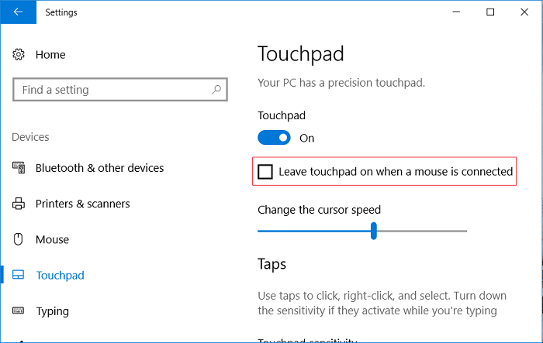
Task: Click the Printers & scanners icon
Action: [x=19, y=204]
